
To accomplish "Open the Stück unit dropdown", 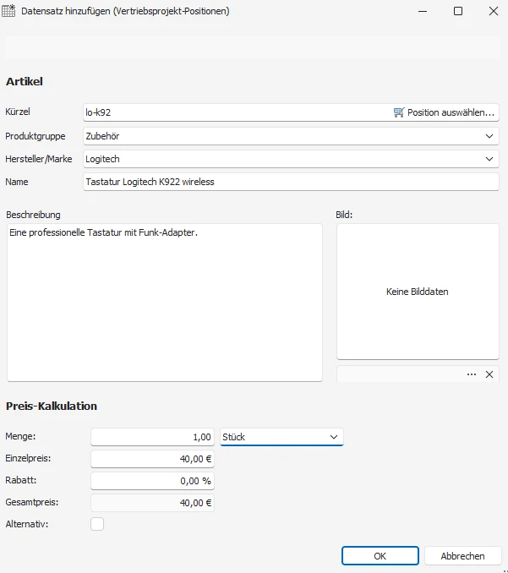I will (x=281, y=437).
